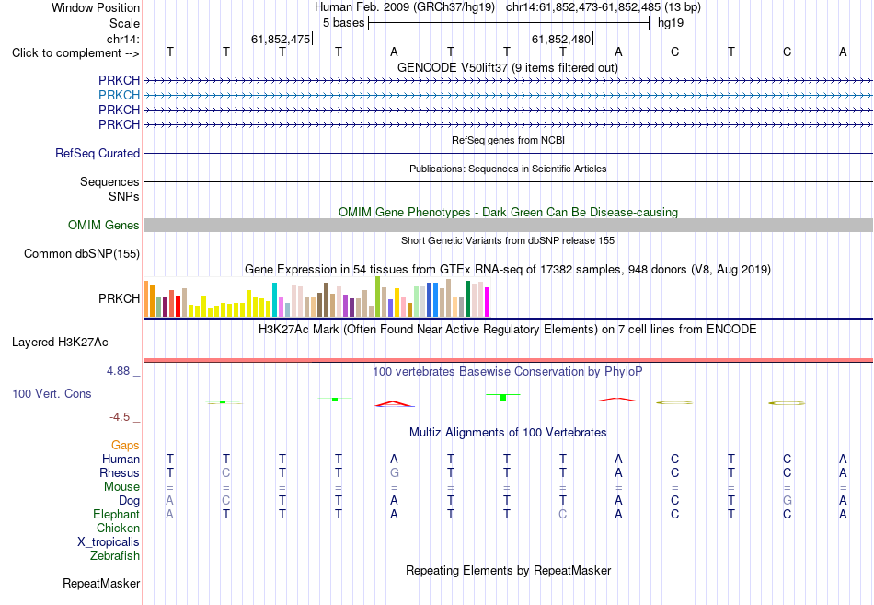The image size is (874, 605).
Task: Click 'Publications: Sequences in Scientific Articles' title
Action: coord(508,169)
